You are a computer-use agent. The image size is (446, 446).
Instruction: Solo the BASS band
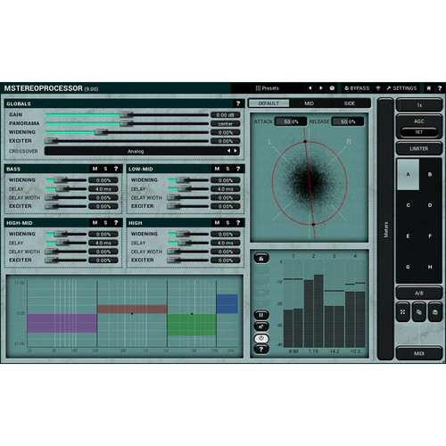click(105, 169)
